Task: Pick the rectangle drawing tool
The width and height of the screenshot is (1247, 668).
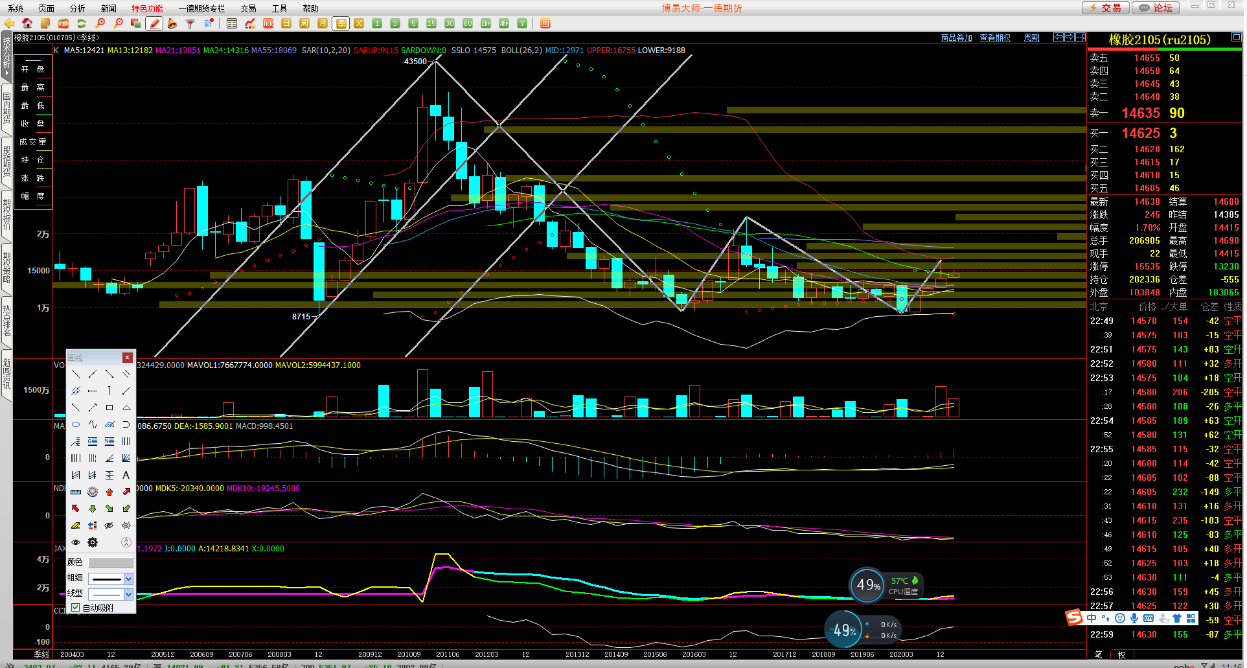Action: (x=109, y=408)
